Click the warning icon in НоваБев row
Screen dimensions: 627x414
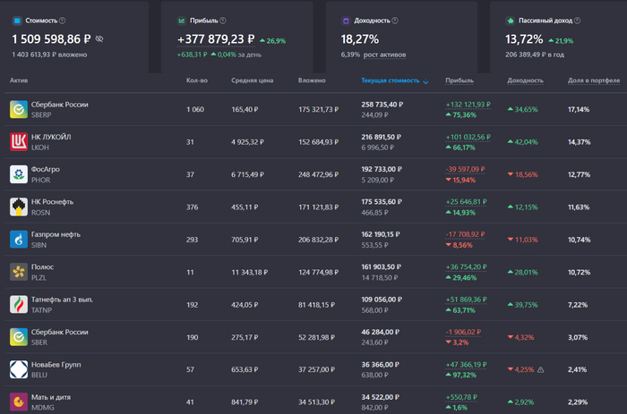(x=540, y=368)
